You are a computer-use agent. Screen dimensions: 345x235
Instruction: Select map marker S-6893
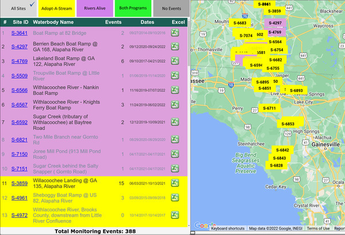point(296,90)
